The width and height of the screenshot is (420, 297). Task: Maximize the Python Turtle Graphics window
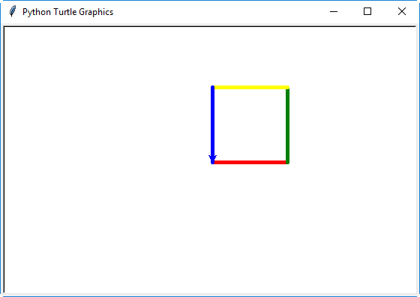point(367,11)
